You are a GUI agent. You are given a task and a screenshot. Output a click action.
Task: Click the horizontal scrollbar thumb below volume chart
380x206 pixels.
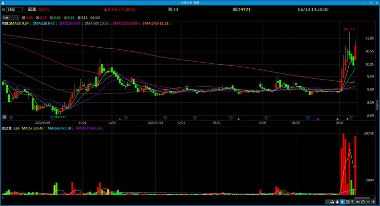point(362,198)
